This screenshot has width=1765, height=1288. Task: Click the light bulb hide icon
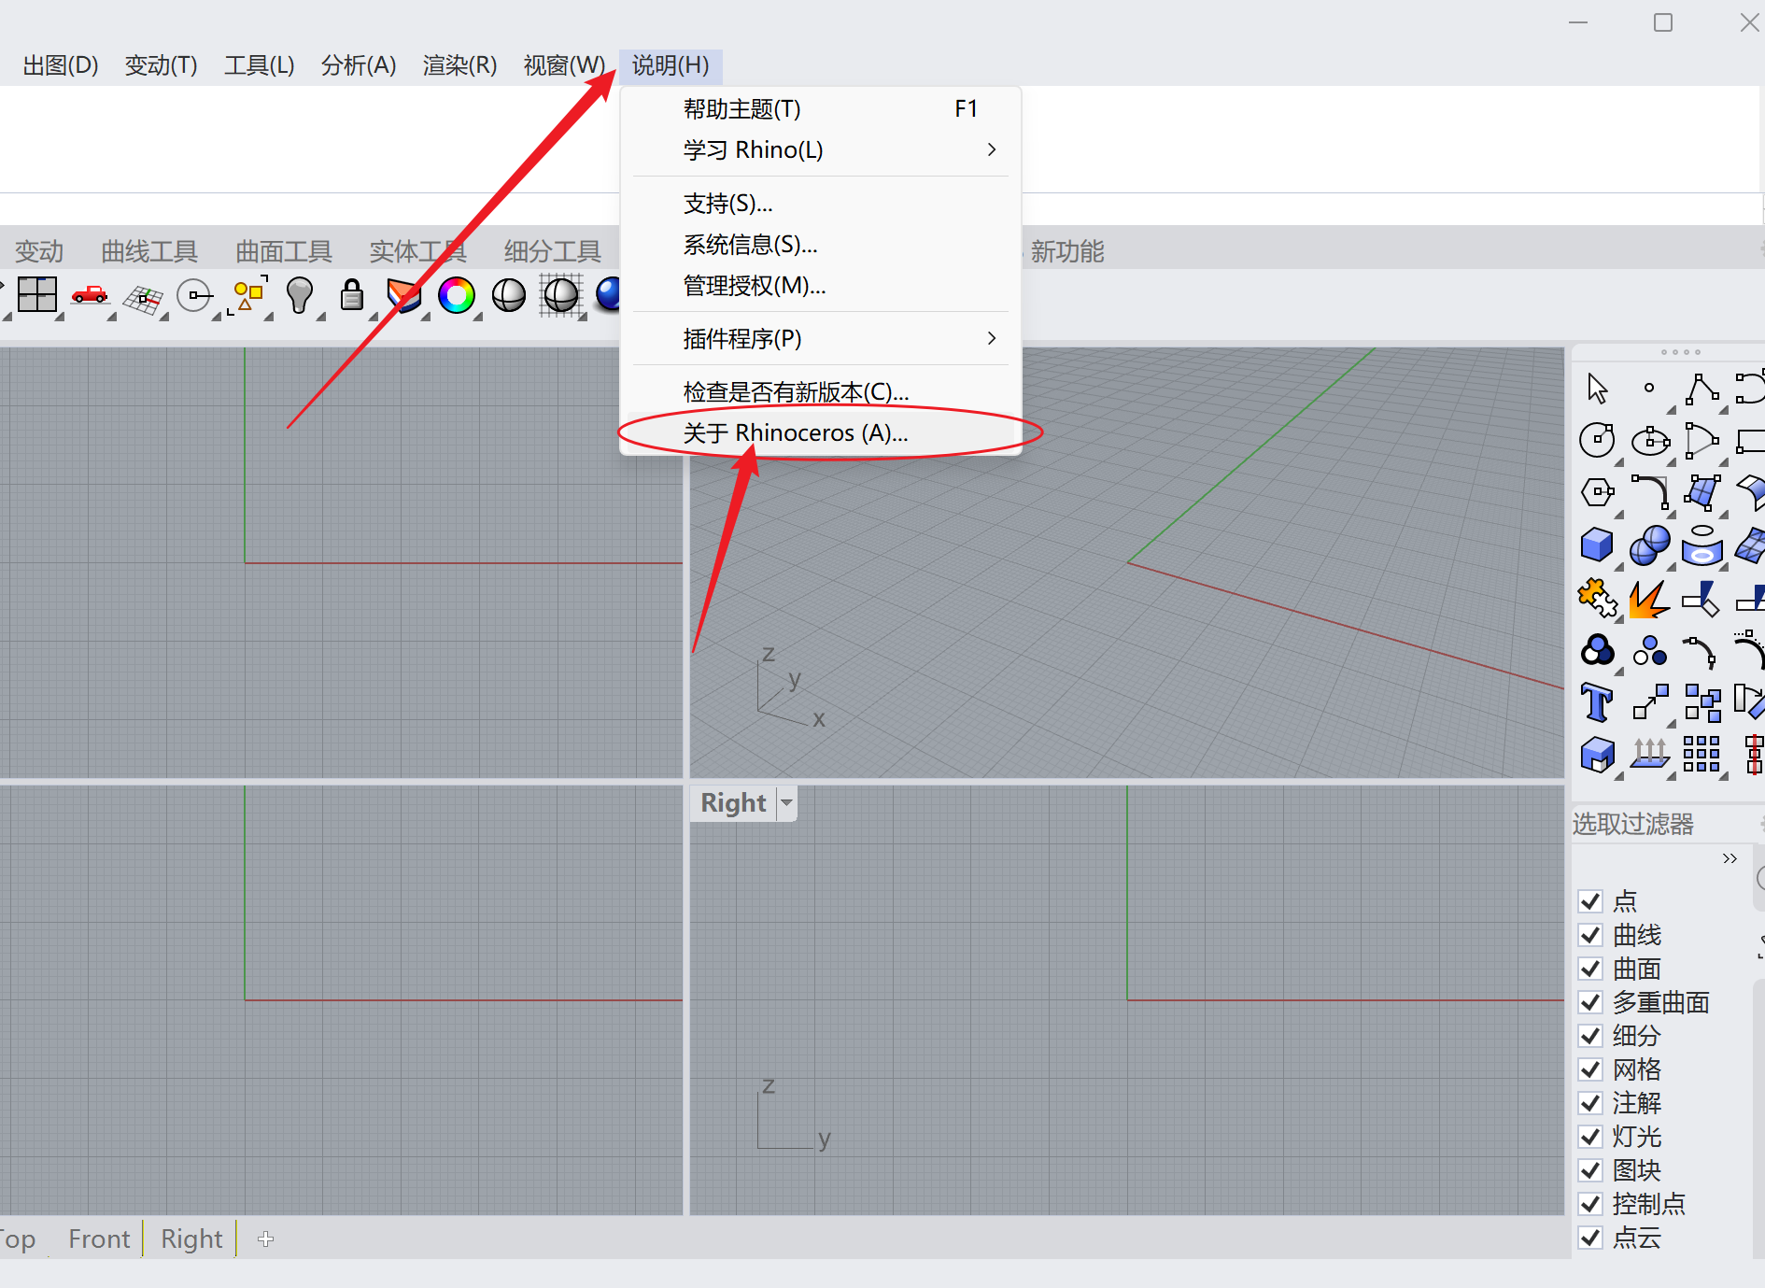[299, 295]
